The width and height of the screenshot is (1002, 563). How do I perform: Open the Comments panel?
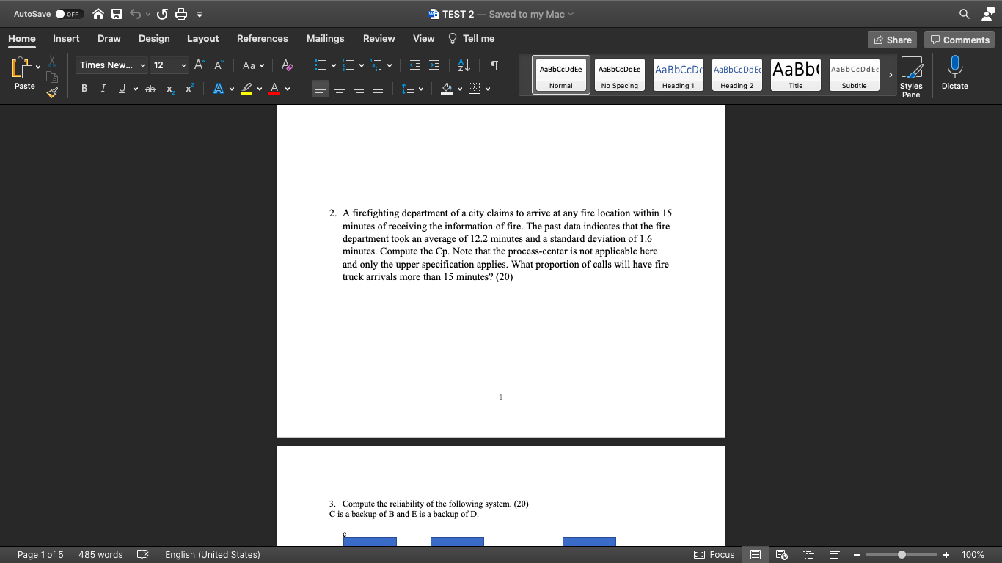click(x=959, y=40)
